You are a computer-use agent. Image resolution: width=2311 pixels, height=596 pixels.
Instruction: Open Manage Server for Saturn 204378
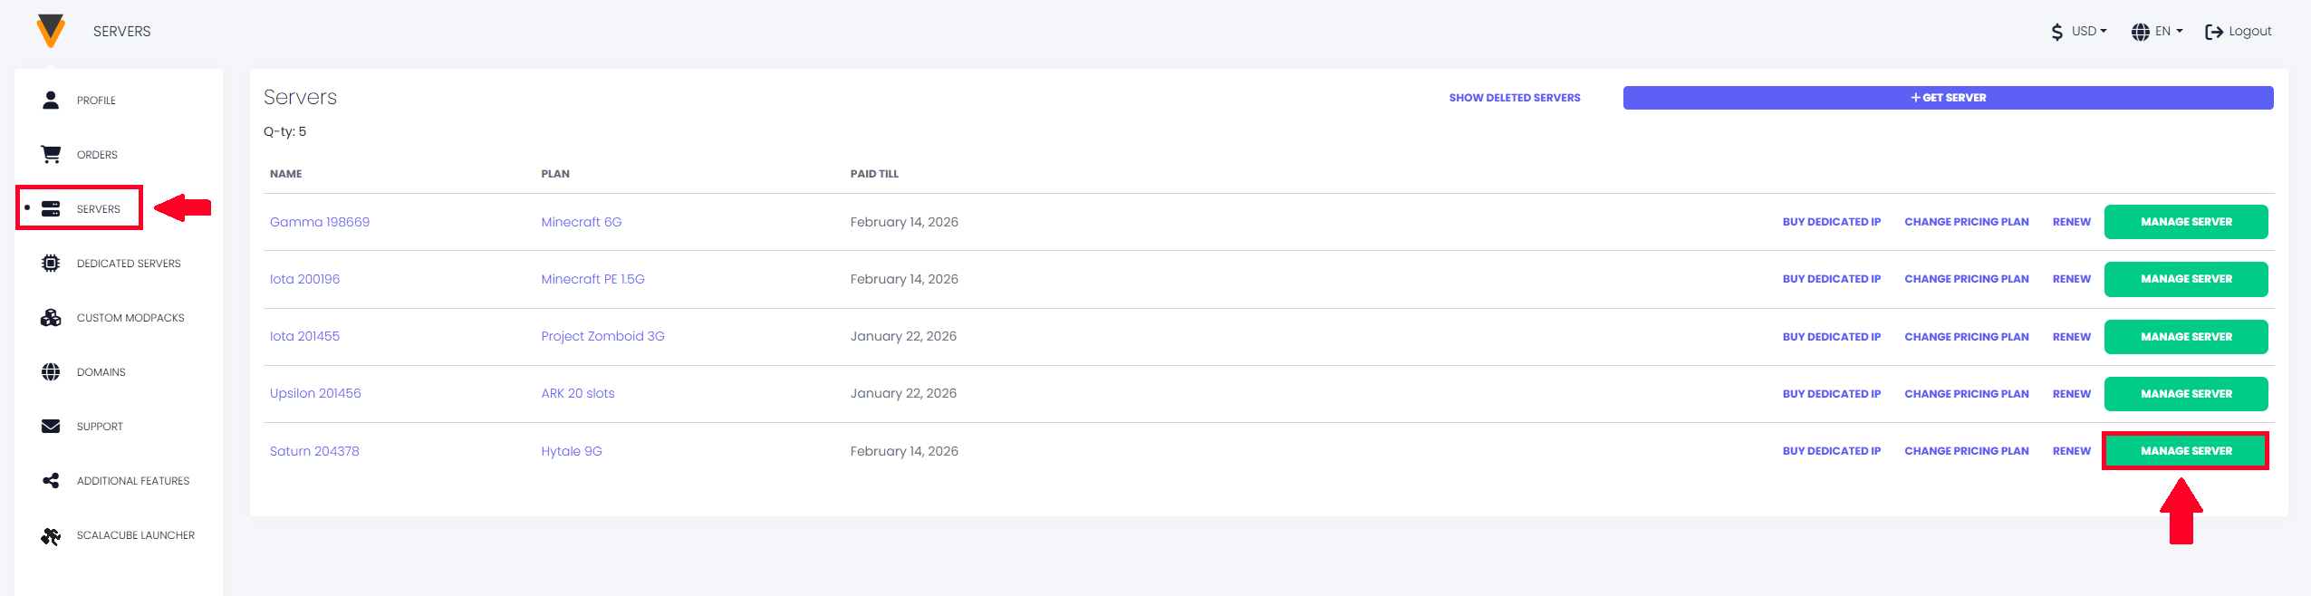pos(2185,450)
